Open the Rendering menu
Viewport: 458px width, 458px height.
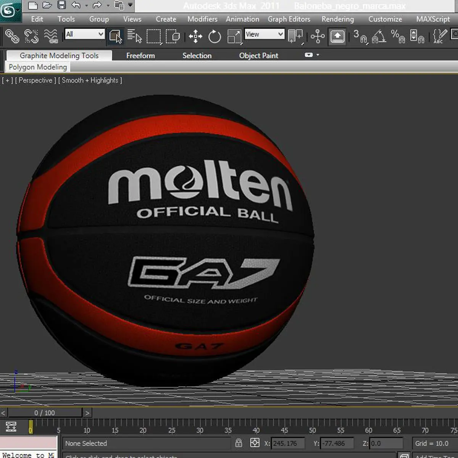(x=337, y=19)
